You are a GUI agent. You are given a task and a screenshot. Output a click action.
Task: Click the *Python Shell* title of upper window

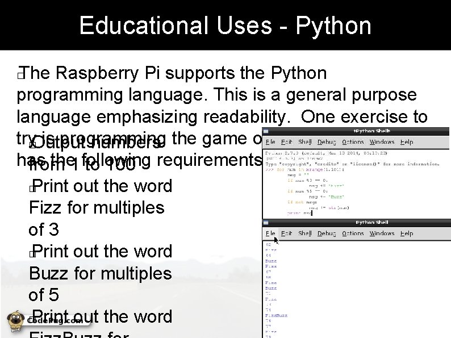coord(372,131)
